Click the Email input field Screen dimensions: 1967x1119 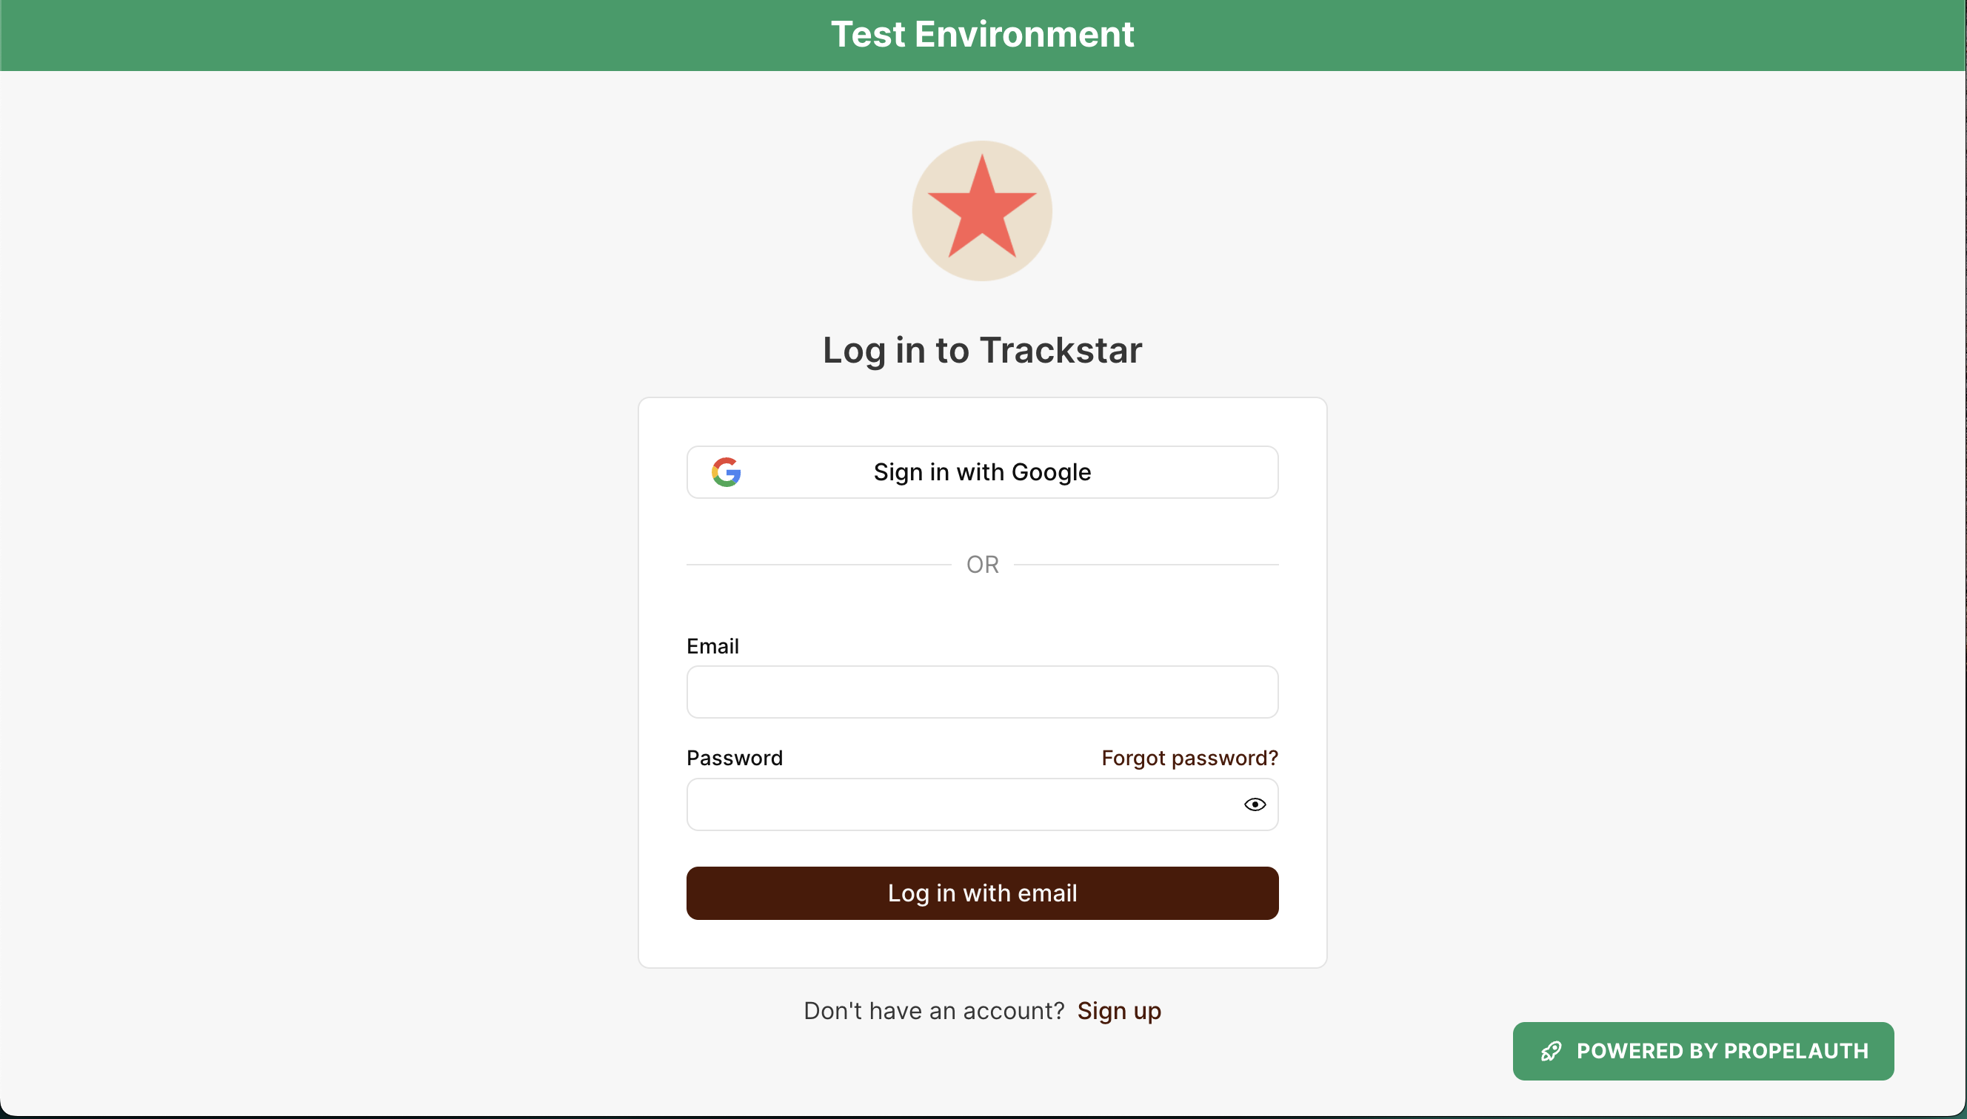[982, 692]
